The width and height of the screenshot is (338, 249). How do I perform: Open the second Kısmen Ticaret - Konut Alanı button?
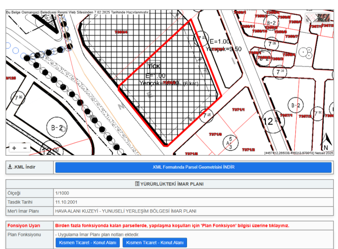click(155, 243)
